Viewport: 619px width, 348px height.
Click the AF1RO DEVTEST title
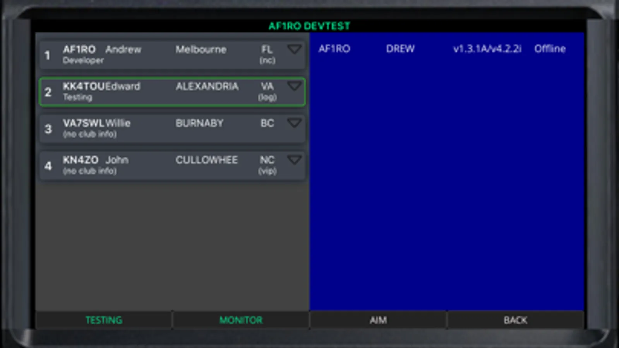tap(309, 26)
